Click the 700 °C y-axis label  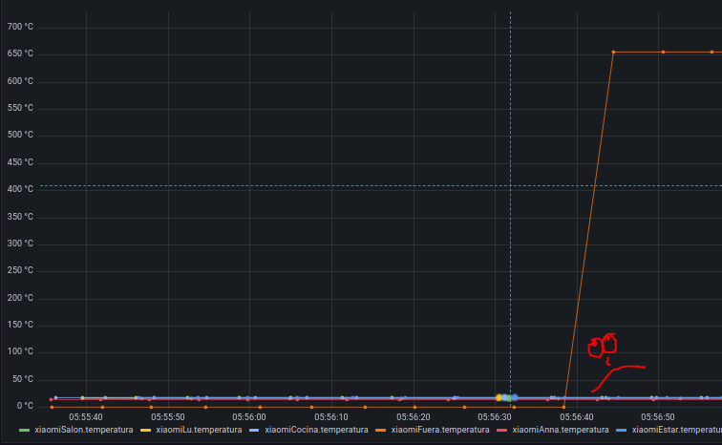(20, 27)
